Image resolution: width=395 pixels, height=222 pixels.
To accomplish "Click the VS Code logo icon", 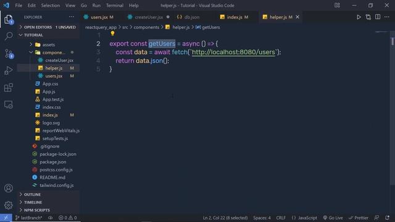I will click(x=6, y=6).
